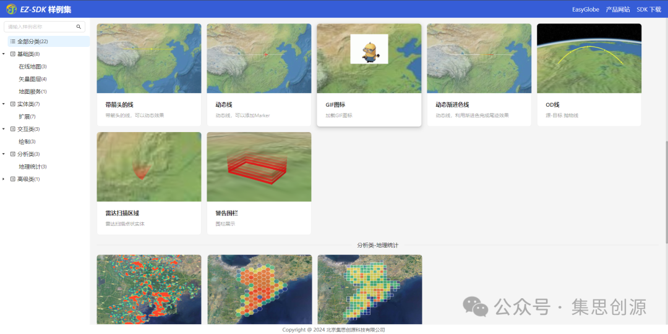Click the folder icon next to 分析类
This screenshot has height=334, width=668.
pos(13,154)
